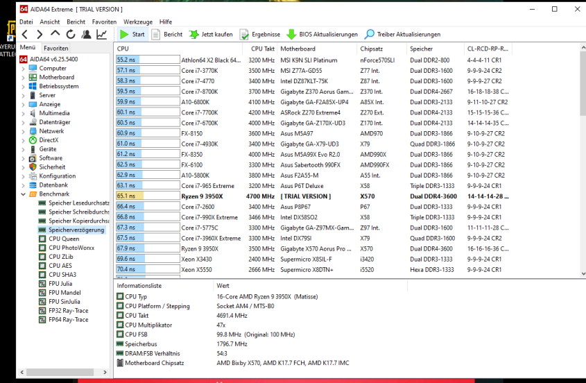Select the Software icon in tree
Image resolution: width=586 pixels, height=383 pixels.
coord(33,158)
